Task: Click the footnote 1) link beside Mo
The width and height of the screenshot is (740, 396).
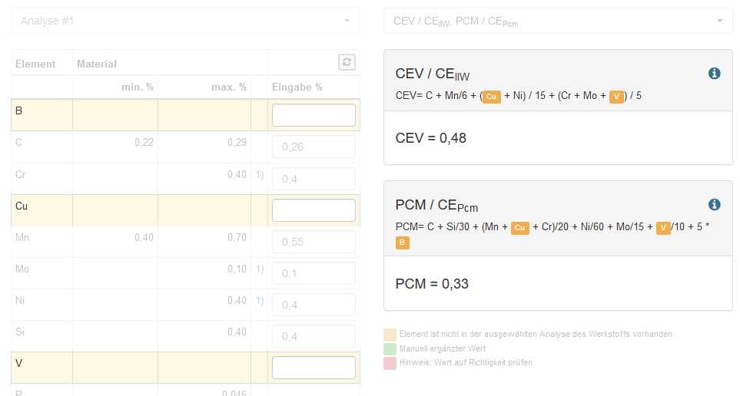Action: point(260,269)
